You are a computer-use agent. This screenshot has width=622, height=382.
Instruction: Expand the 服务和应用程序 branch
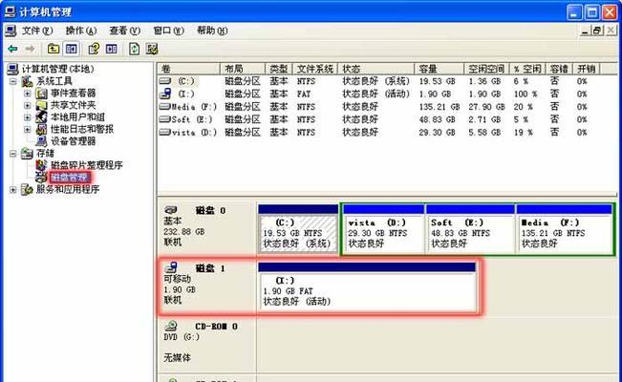pyautogui.click(x=13, y=190)
